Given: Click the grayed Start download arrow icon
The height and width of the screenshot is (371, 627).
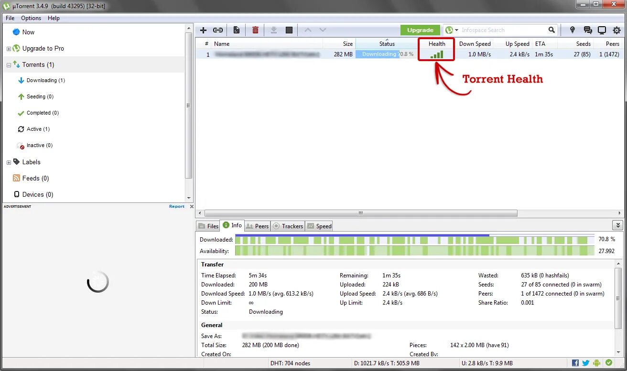Looking at the screenshot, I should coord(274,30).
